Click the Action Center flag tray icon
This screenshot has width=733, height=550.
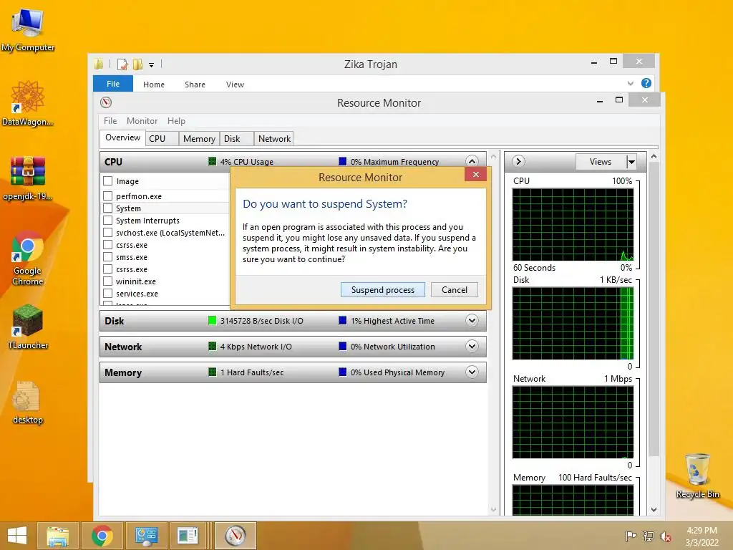(631, 536)
